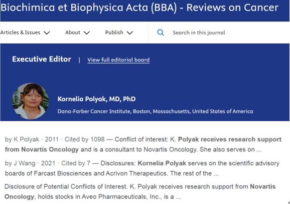Expand the About menu chevron
290x204 pixels.
point(87,33)
